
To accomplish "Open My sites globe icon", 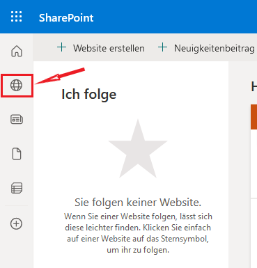I will pos(16,85).
